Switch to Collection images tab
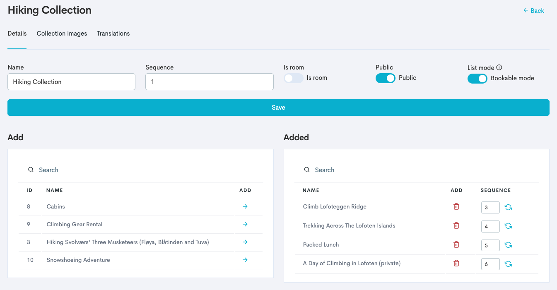Screen dimensions: 557x290 point(62,34)
